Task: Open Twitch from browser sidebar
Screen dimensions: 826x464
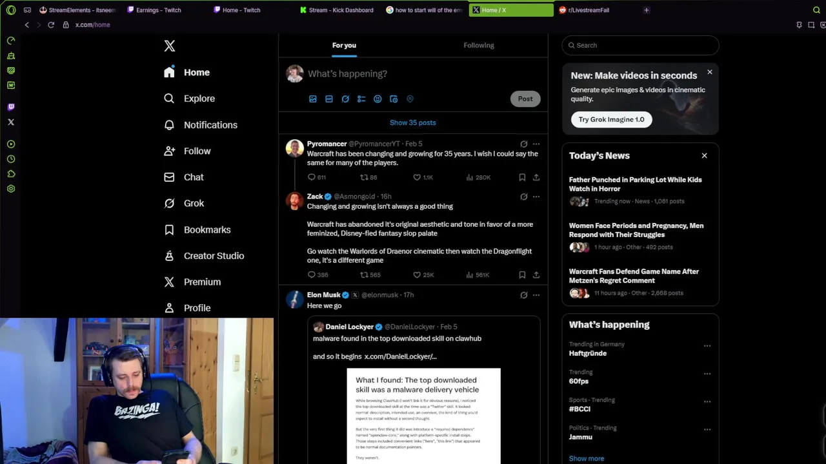Action: pyautogui.click(x=11, y=107)
